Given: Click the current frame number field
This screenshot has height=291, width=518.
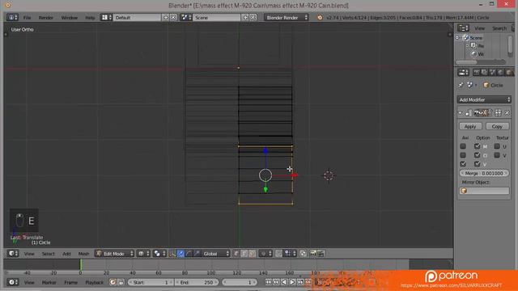Looking at the screenshot, I should point(240,282).
